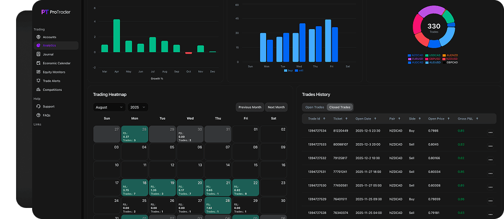Click the Analytics pie-chart icon
The height and width of the screenshot is (219, 504).
38,46
